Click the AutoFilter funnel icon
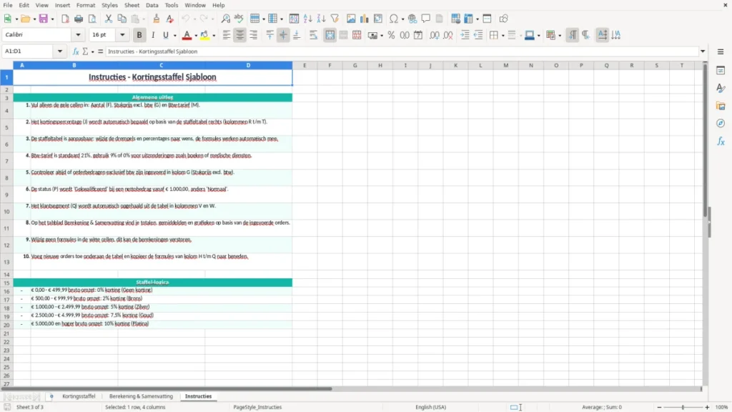 (x=335, y=19)
